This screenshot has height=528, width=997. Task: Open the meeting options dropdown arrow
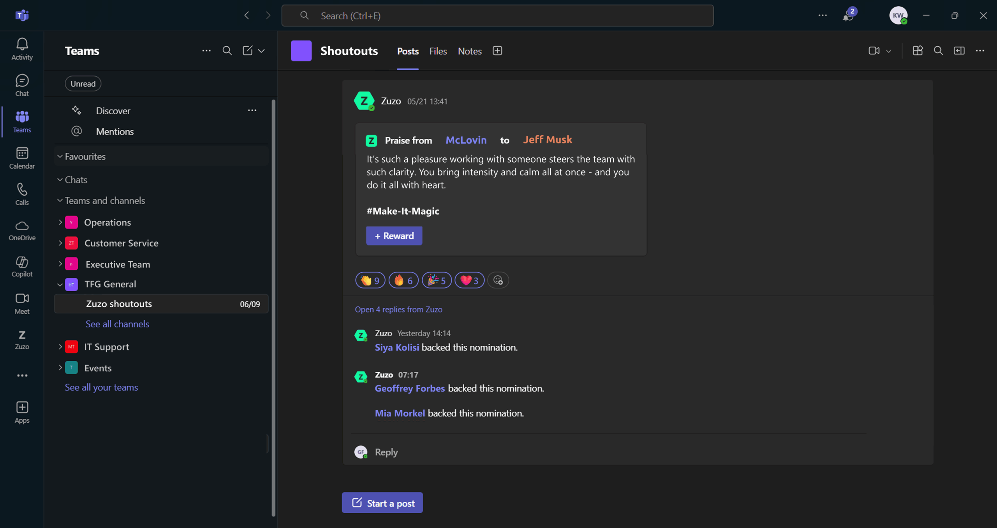(x=888, y=51)
